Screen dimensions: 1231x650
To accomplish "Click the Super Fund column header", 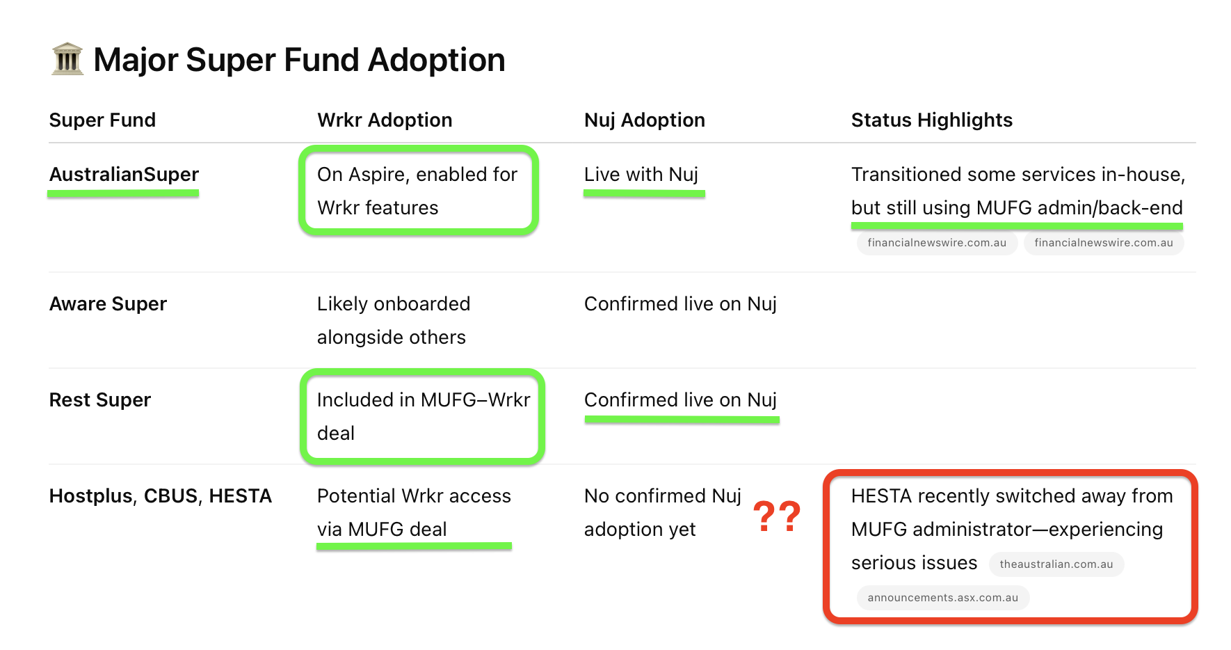I will [102, 120].
